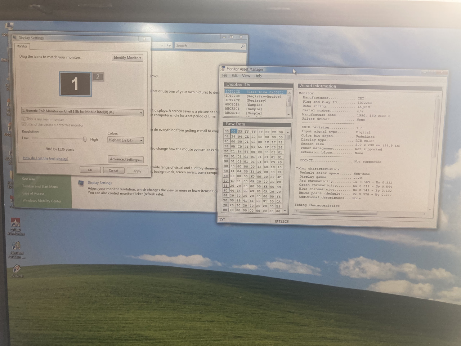Open the View menu in Monitor Asset Manager
This screenshot has height=346, width=461.
point(246,76)
